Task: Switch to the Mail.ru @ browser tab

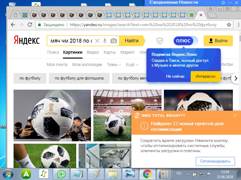Action: (25, 15)
